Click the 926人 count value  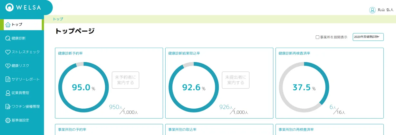click(x=227, y=107)
